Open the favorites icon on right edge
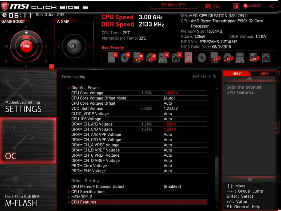Viewport: 281px width, 211px height. [x=276, y=127]
